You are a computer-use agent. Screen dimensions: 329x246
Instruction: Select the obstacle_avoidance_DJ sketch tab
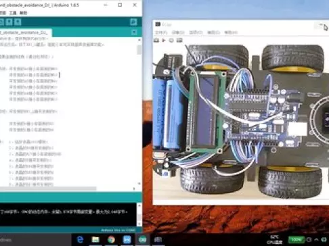pos(24,32)
